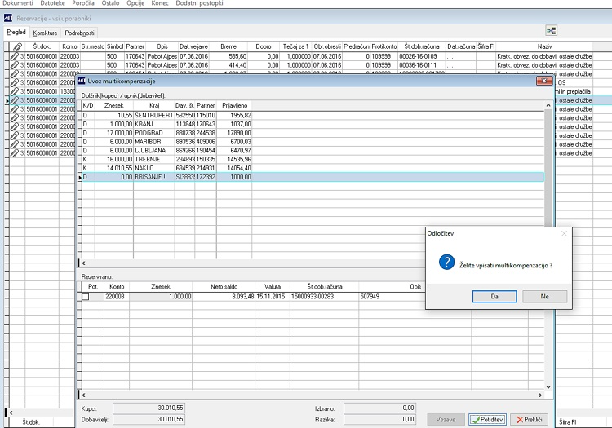Click the toolbar icon right of the tabs
This screenshot has height=428, width=612.
(x=552, y=31)
